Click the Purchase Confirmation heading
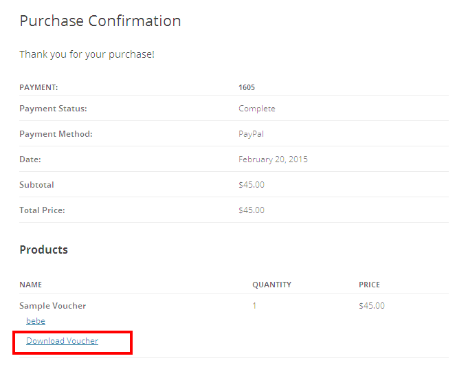Viewport: 468px width, 376px height. (x=100, y=21)
